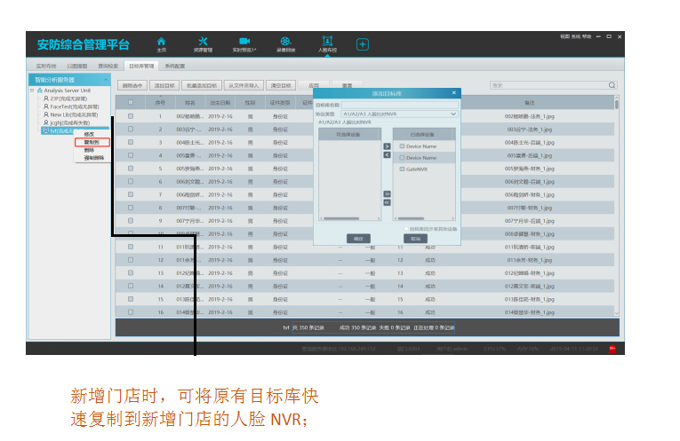
Task: Collapse the 智能分析服务器 panel header
Action: point(105,80)
